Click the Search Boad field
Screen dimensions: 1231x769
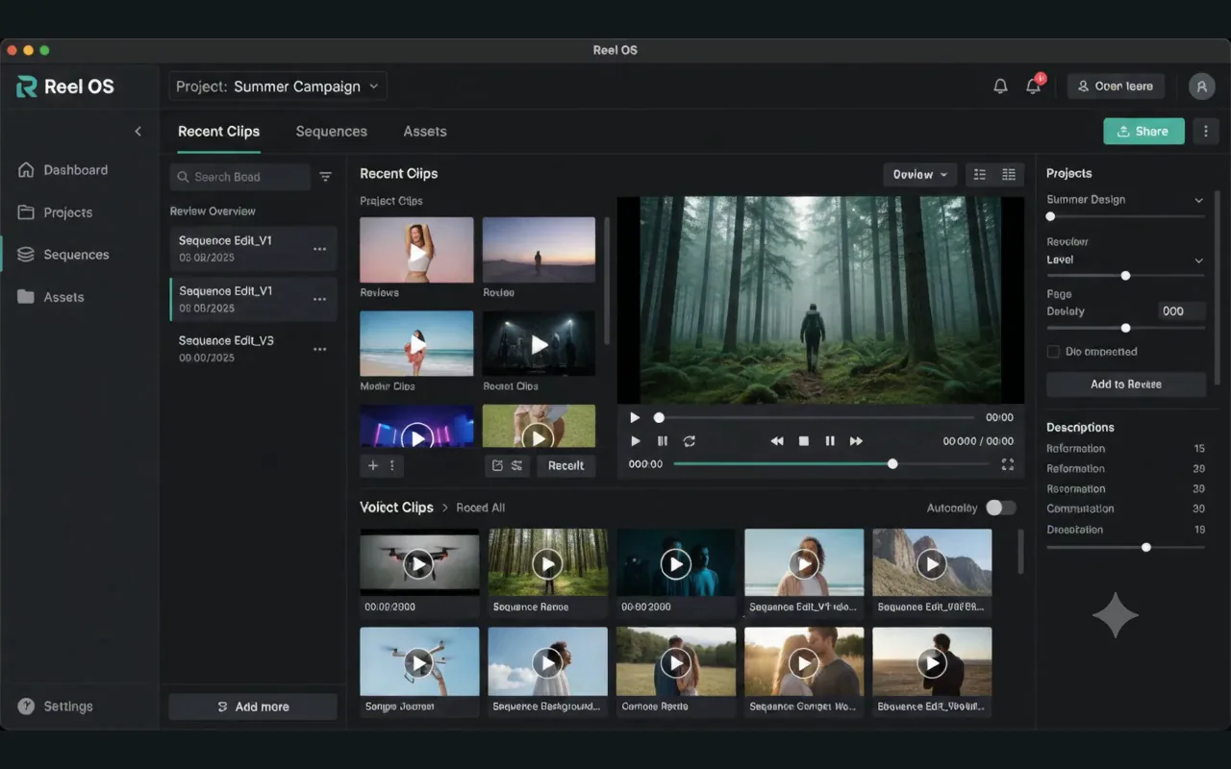tap(240, 177)
